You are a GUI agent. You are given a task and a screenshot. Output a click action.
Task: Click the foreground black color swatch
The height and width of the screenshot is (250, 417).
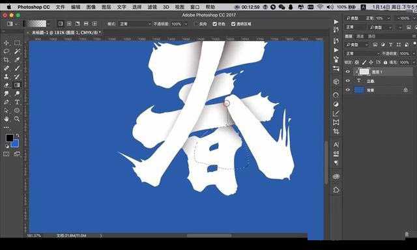coord(9,138)
